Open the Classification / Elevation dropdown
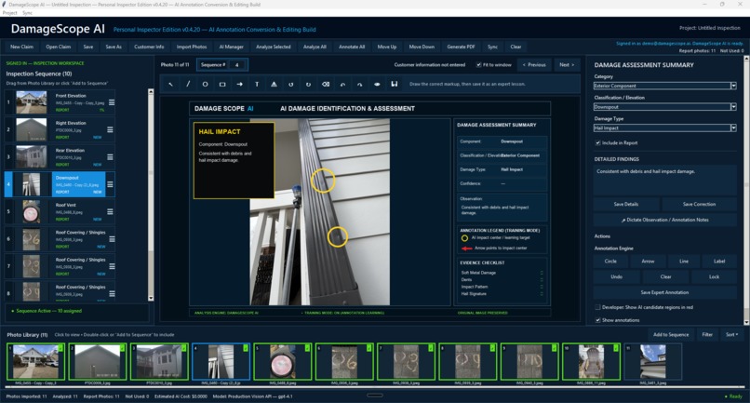 733,107
